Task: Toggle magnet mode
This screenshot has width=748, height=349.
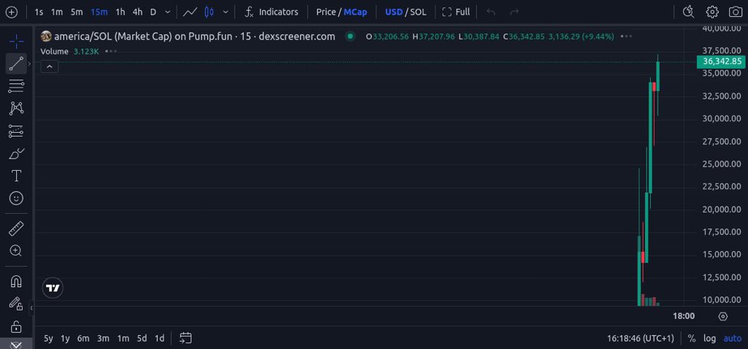Action: [x=16, y=282]
